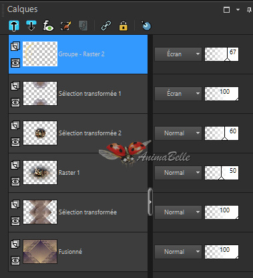Click the blue sphere pin toolbar icon
The height and width of the screenshot is (278, 253).
146,25
